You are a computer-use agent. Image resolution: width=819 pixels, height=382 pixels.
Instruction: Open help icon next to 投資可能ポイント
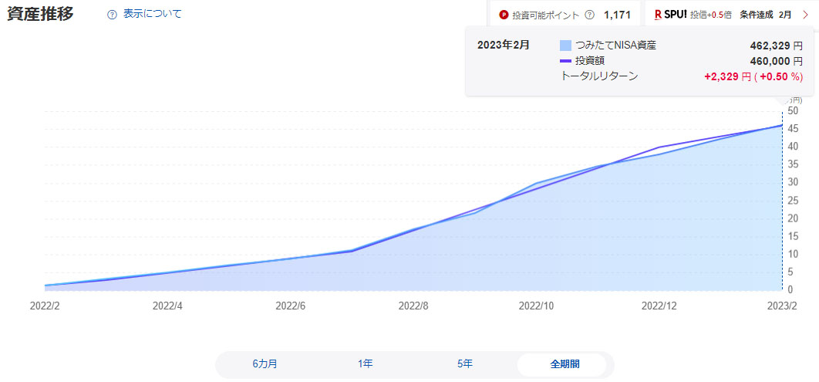[x=590, y=14]
